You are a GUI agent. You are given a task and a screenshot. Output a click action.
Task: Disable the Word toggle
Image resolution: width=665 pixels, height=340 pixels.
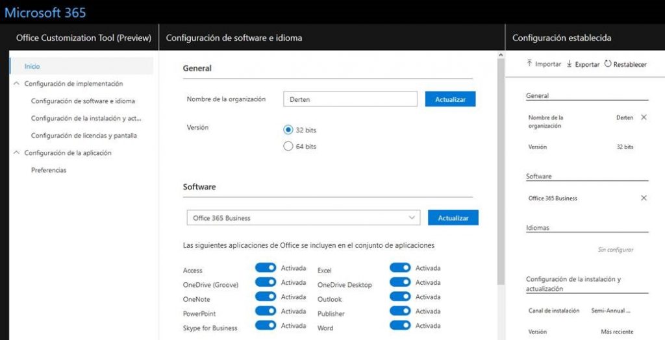pos(400,326)
